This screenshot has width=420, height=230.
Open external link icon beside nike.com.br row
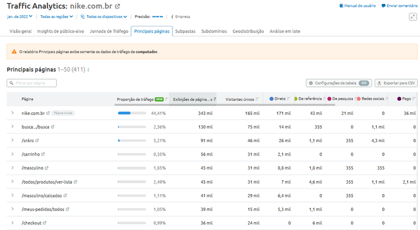48,113
